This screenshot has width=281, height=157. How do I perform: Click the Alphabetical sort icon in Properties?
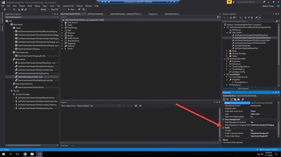tap(227, 100)
